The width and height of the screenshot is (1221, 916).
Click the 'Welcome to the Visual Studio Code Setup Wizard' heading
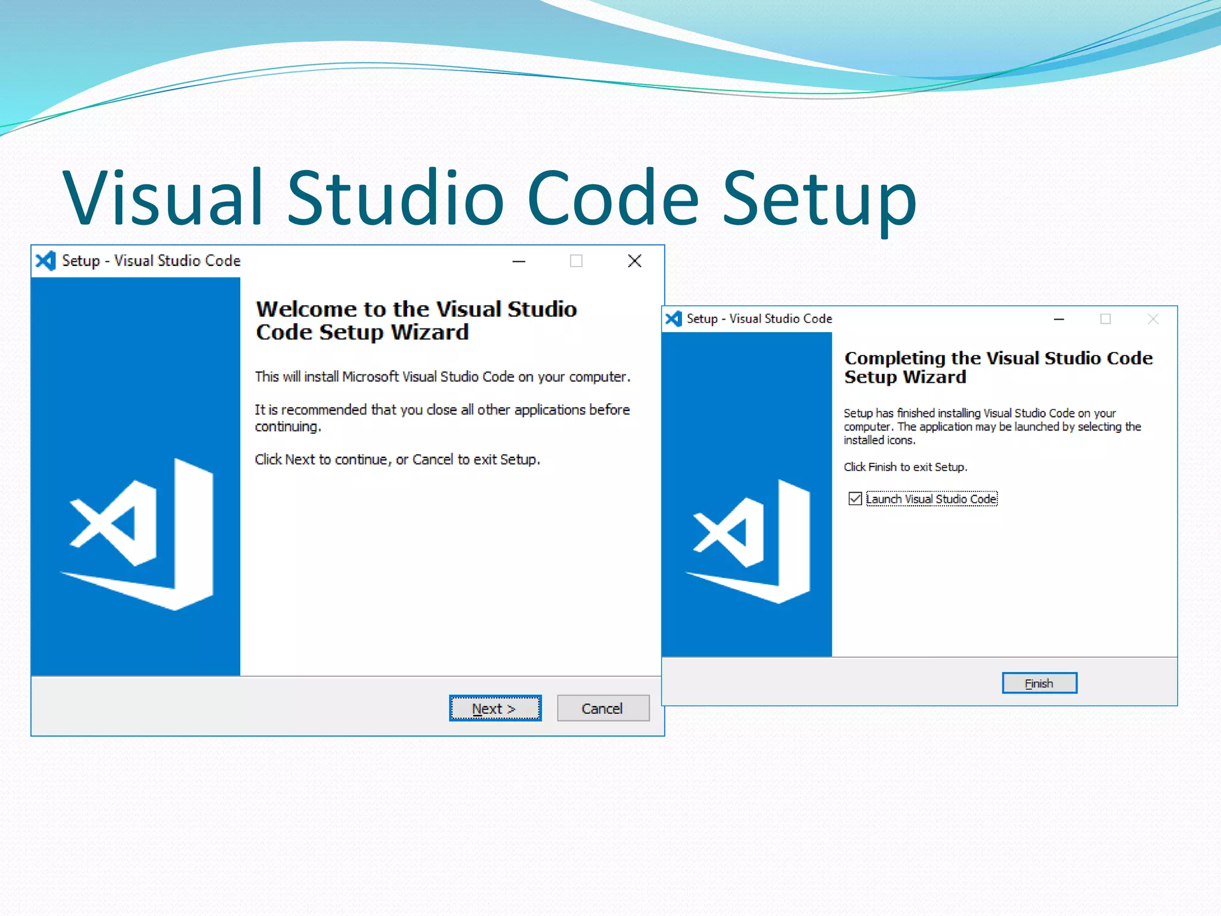(416, 320)
